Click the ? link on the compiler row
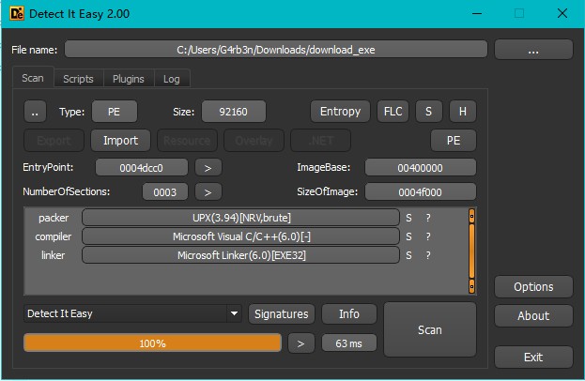The image size is (585, 381). pyautogui.click(x=428, y=236)
